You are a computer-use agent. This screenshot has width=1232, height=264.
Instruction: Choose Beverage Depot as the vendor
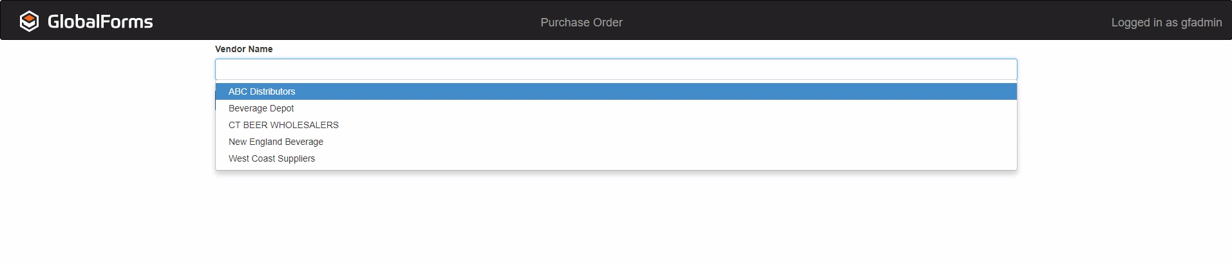click(261, 108)
